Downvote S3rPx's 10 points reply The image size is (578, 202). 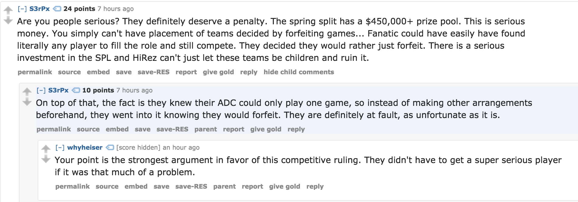[27, 102]
